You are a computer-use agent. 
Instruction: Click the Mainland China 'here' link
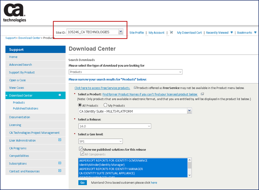coord(154,183)
